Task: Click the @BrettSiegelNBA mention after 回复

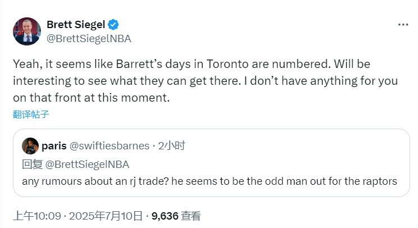Action: pyautogui.click(x=86, y=164)
